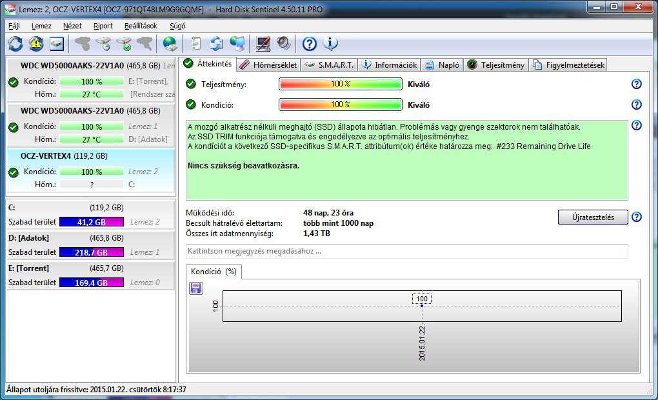Click the last gray disk test icon before the globe

[x=145, y=44]
